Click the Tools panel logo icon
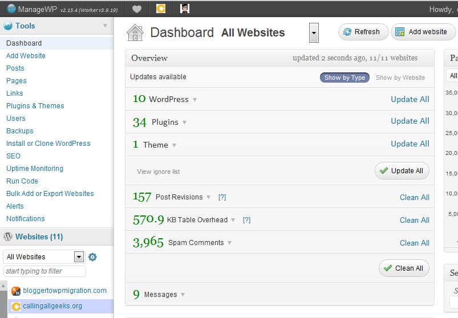 coord(8,26)
